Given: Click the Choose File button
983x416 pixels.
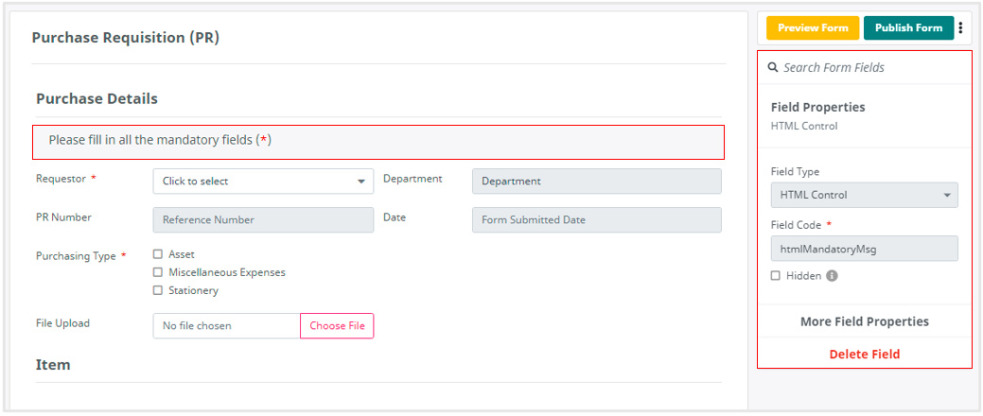Looking at the screenshot, I should click(337, 326).
